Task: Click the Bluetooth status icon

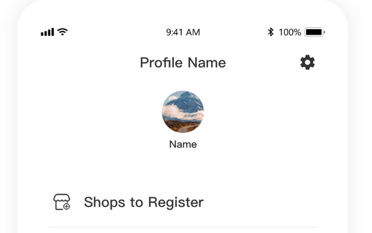Action: tap(270, 32)
